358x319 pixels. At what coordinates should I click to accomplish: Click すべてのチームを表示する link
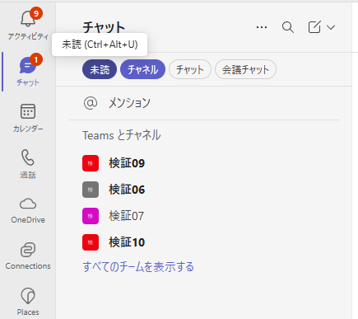click(138, 266)
